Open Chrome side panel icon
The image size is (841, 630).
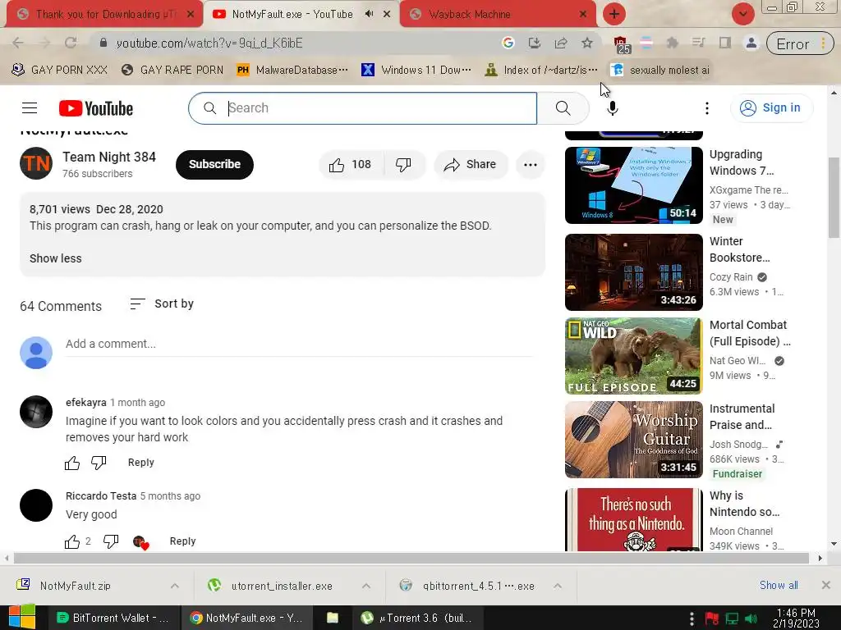coord(724,43)
